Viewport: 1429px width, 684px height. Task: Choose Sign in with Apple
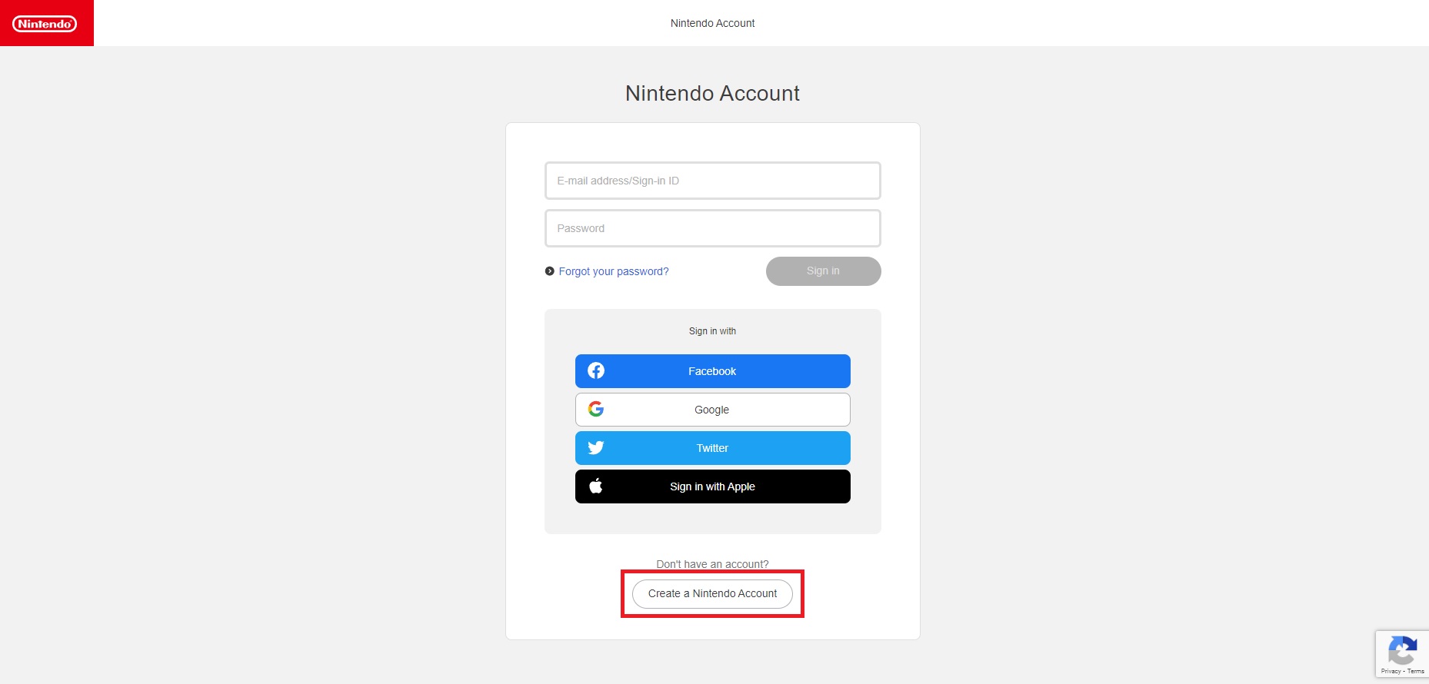click(x=712, y=486)
